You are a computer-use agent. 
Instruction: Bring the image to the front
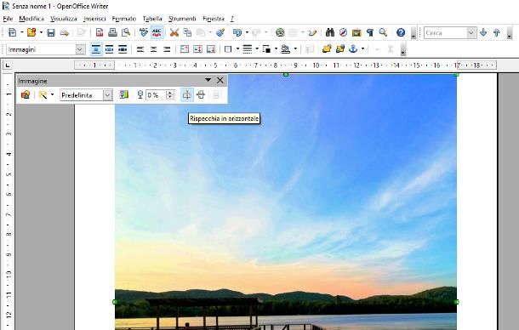click(x=327, y=49)
